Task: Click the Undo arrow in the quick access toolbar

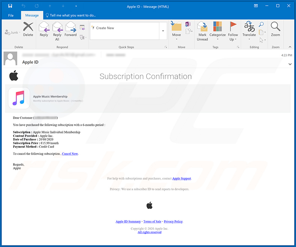Action: coord(23,6)
